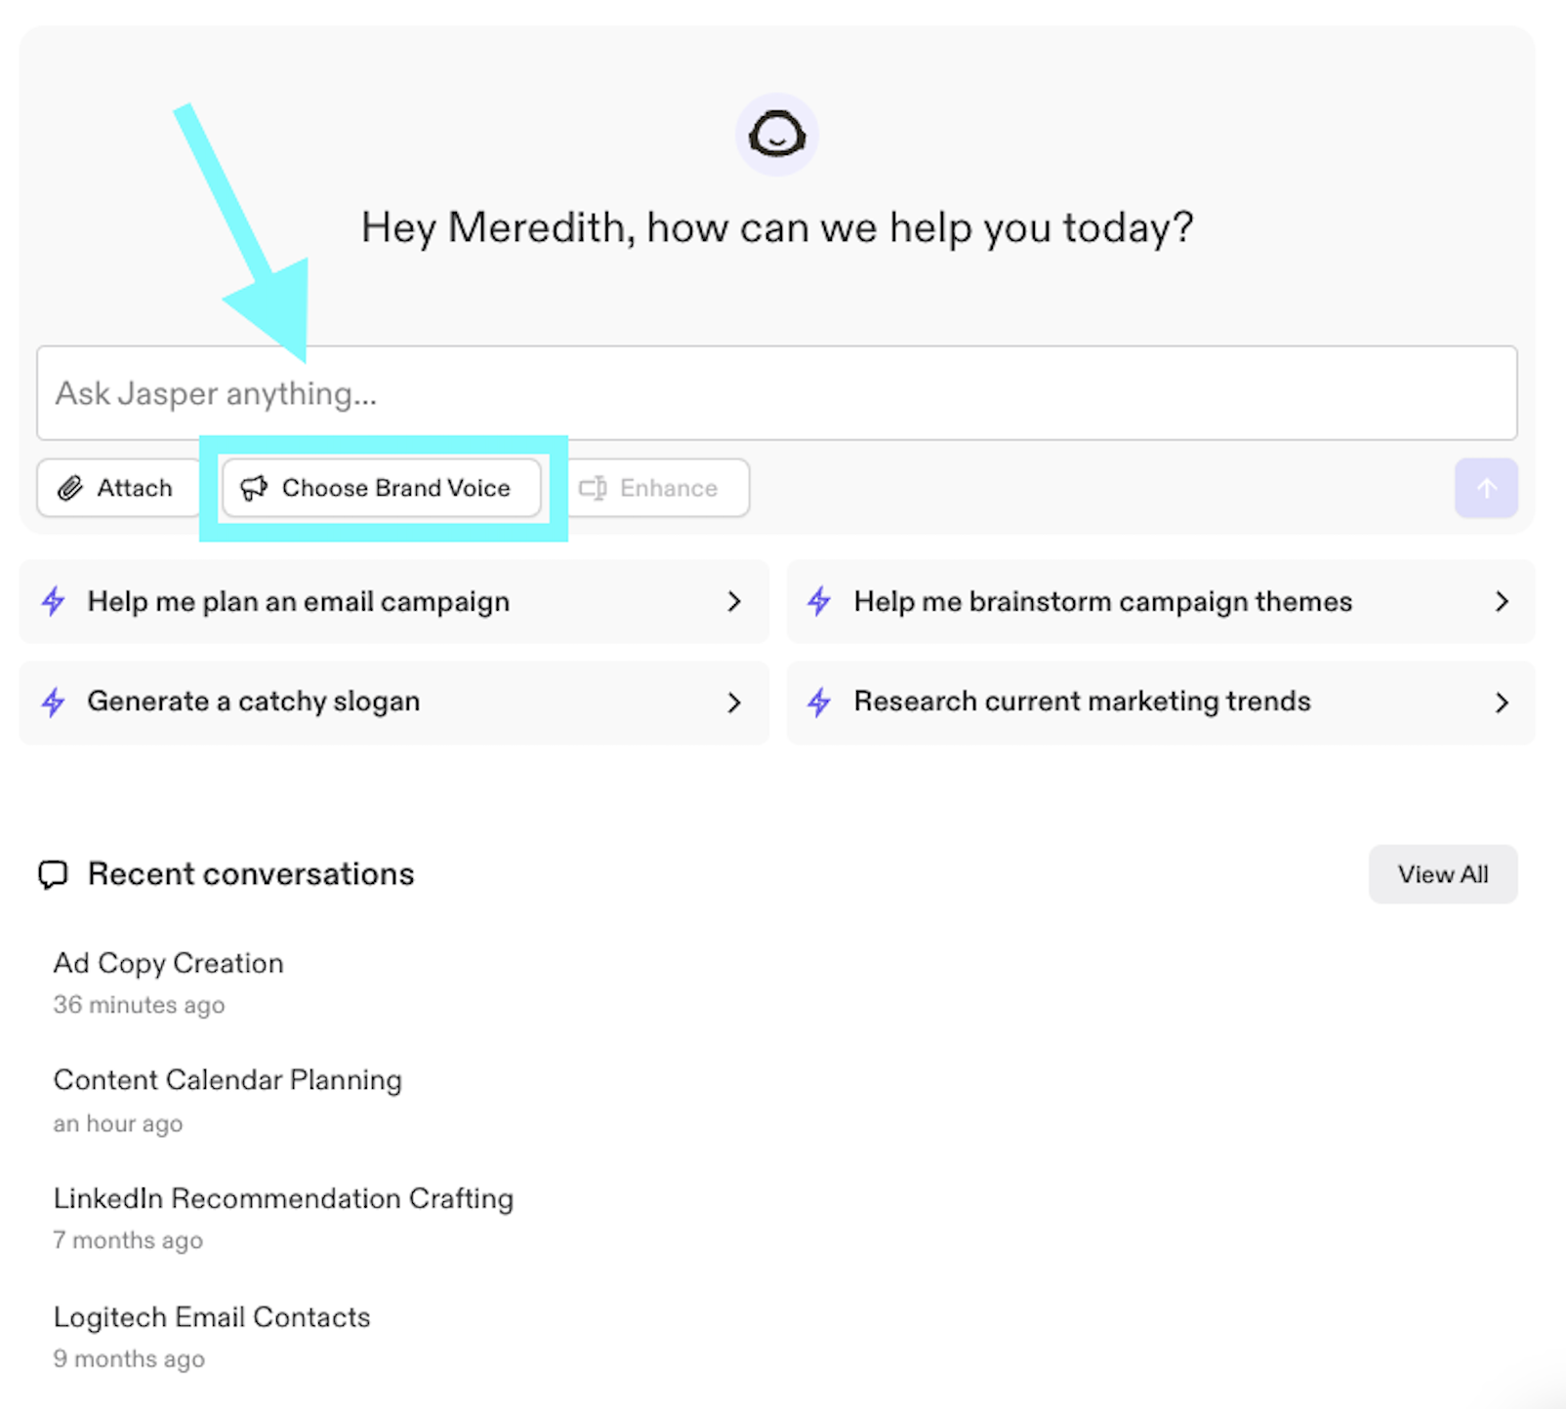Click lightning icon beside email campaign prompt
Screen dimensions: 1566x1409
tap(54, 601)
